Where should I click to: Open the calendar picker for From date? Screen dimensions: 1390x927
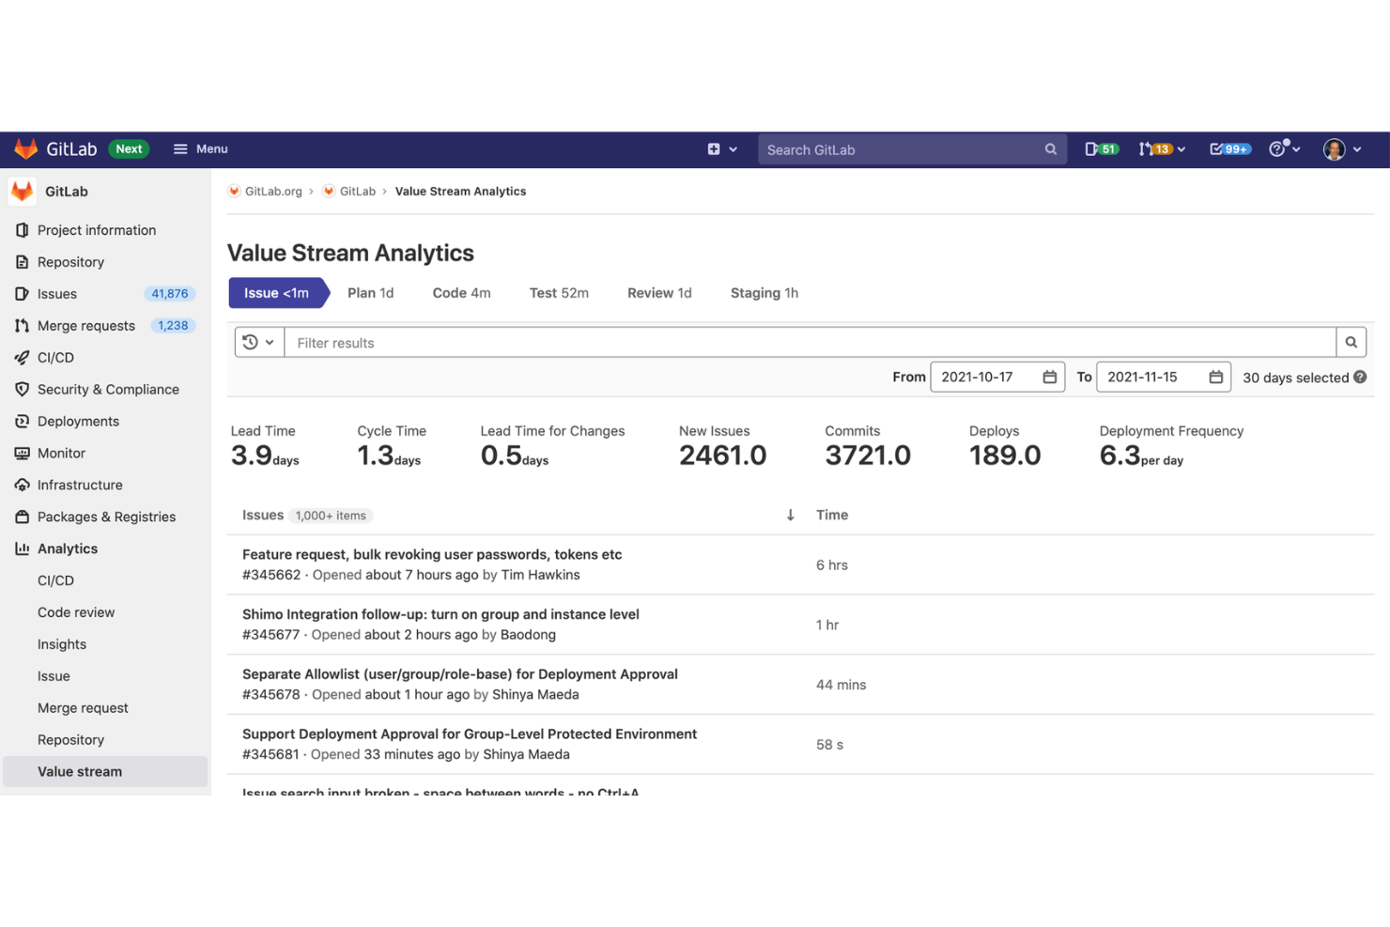click(1049, 376)
